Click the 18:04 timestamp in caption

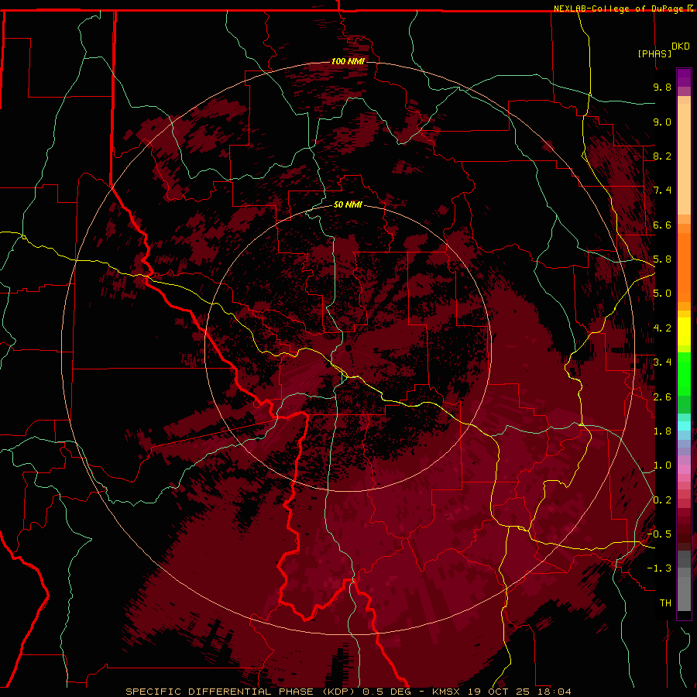(x=554, y=692)
